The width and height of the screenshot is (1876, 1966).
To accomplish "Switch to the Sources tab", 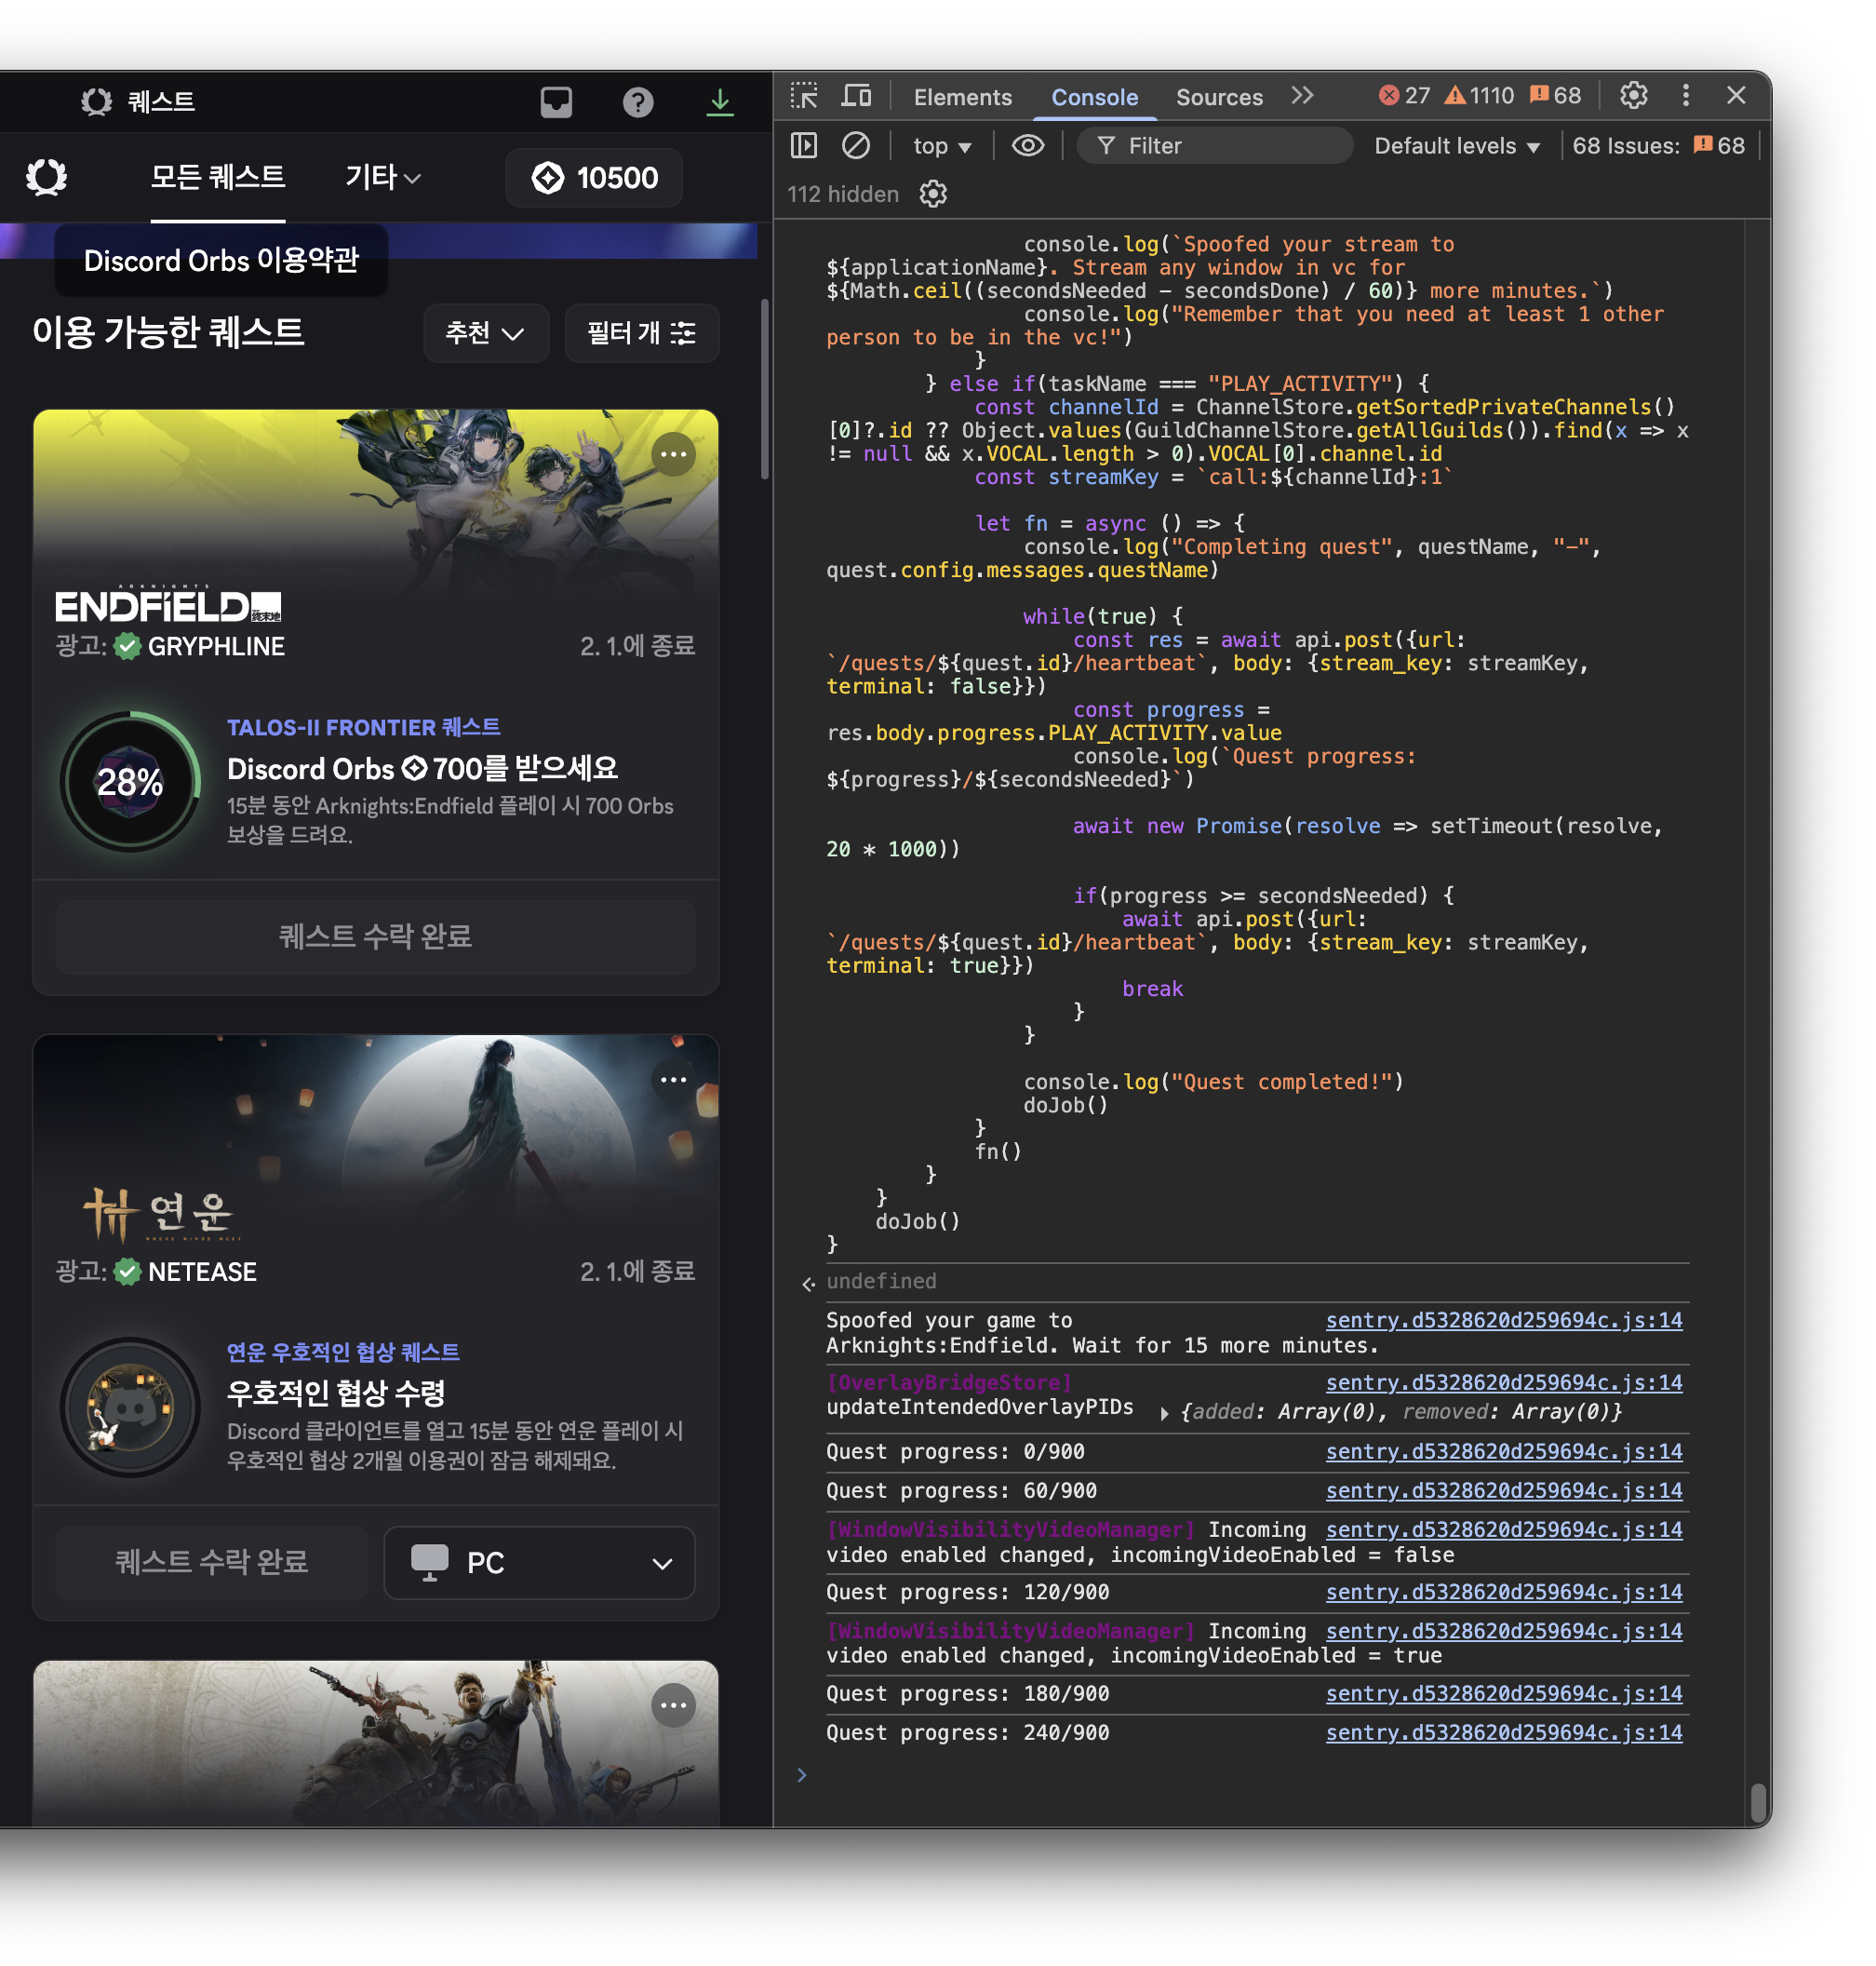I will (1219, 97).
